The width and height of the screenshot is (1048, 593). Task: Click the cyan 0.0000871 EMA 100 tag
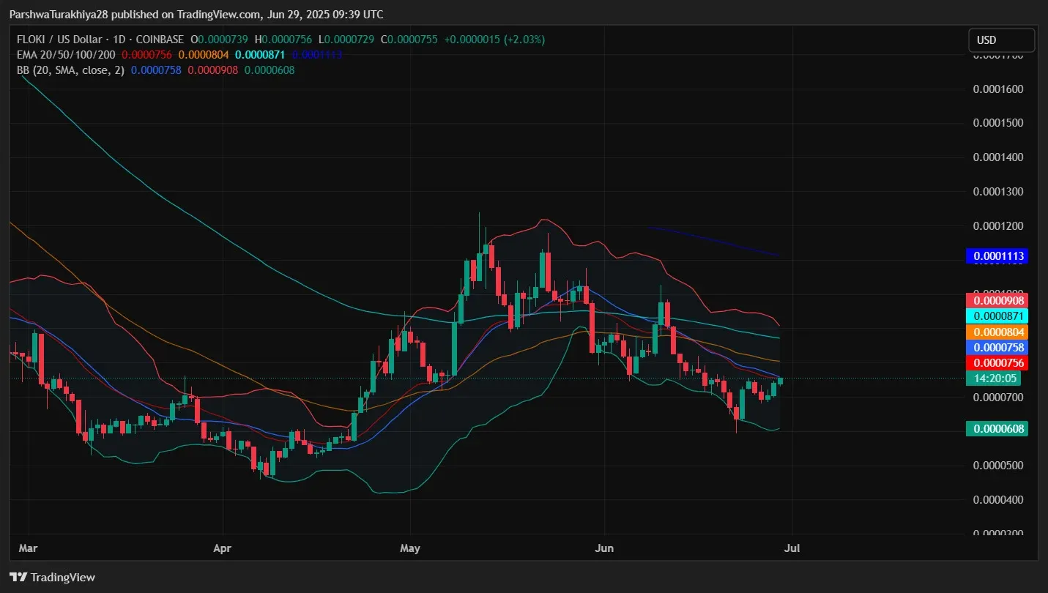[x=997, y=316]
